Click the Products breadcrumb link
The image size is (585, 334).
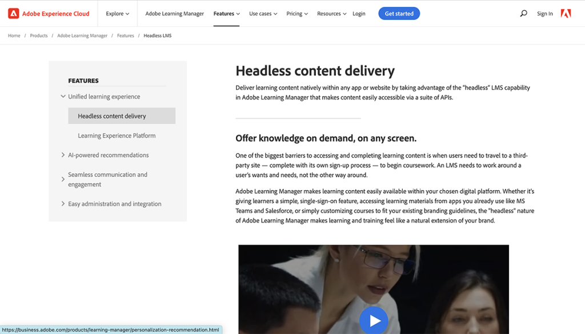tap(38, 35)
